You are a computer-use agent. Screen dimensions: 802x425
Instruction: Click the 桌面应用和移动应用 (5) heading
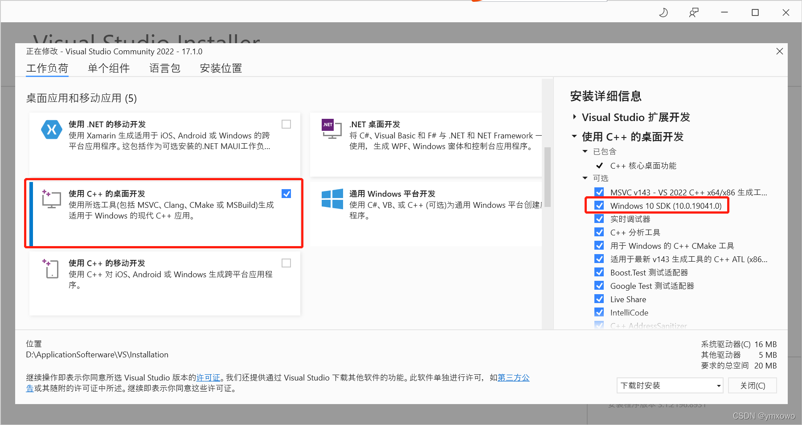coord(82,98)
